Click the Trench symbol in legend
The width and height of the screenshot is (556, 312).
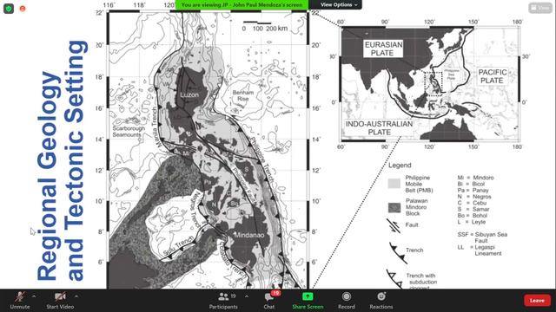click(398, 252)
